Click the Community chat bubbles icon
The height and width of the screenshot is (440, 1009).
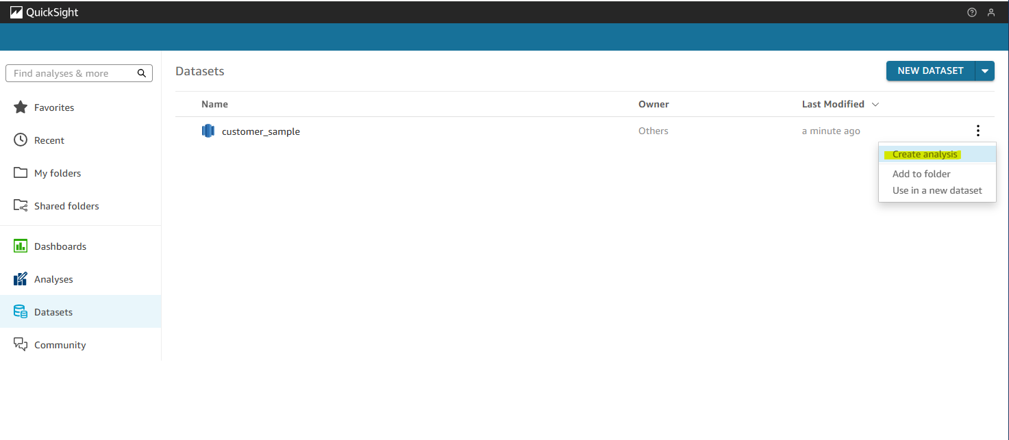click(21, 345)
